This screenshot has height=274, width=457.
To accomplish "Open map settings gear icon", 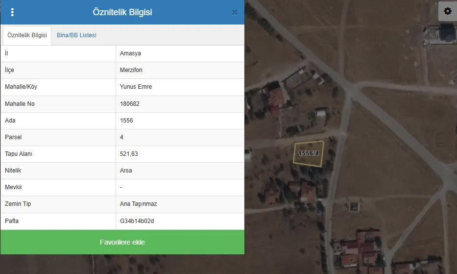I will (448, 11).
